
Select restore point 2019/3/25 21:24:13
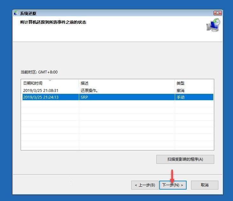coord(118,97)
